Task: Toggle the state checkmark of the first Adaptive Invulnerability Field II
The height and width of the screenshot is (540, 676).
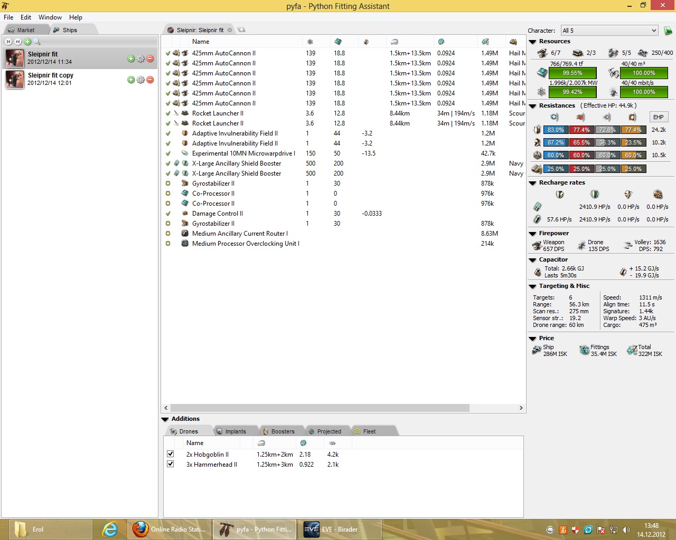Action: click(168, 133)
